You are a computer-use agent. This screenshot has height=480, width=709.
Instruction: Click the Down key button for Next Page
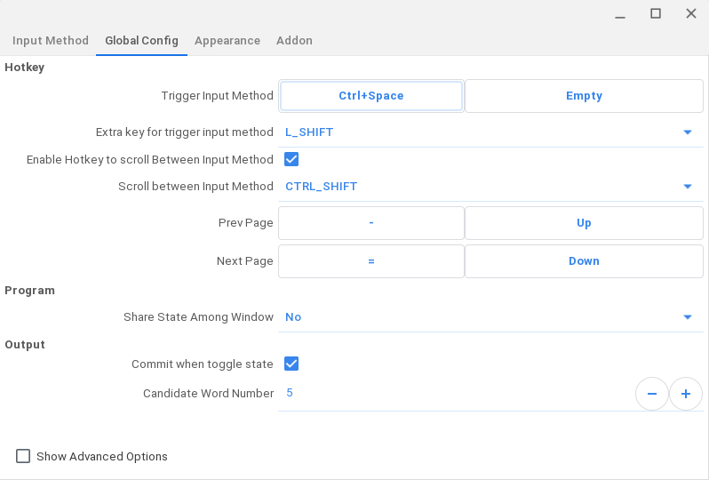[x=584, y=261]
